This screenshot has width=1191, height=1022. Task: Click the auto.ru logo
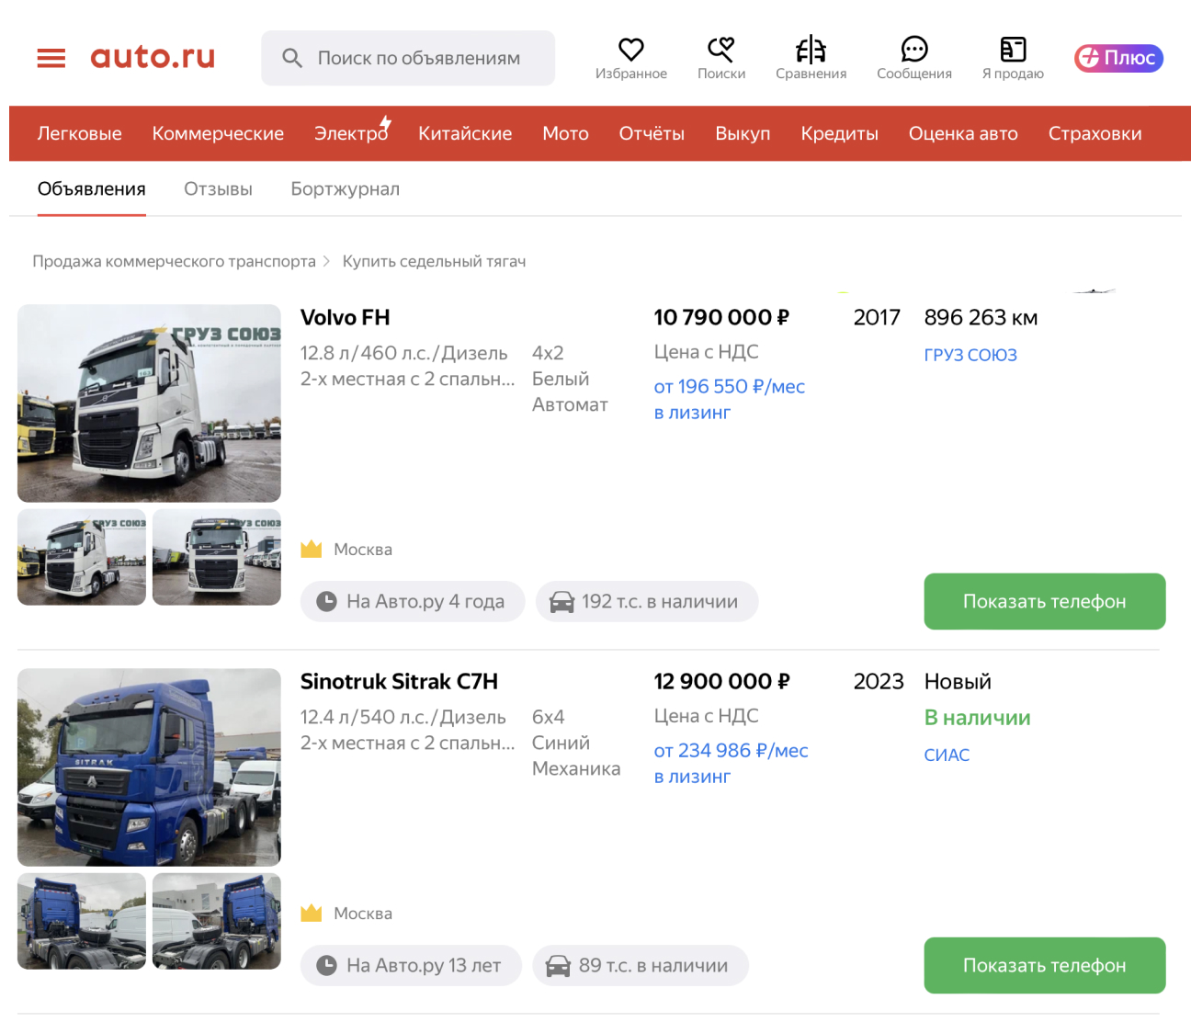(x=153, y=57)
